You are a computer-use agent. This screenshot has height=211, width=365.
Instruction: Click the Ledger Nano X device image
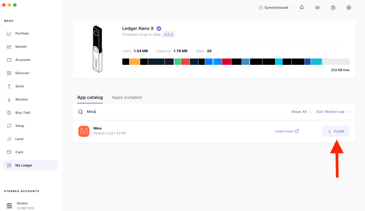[97, 49]
